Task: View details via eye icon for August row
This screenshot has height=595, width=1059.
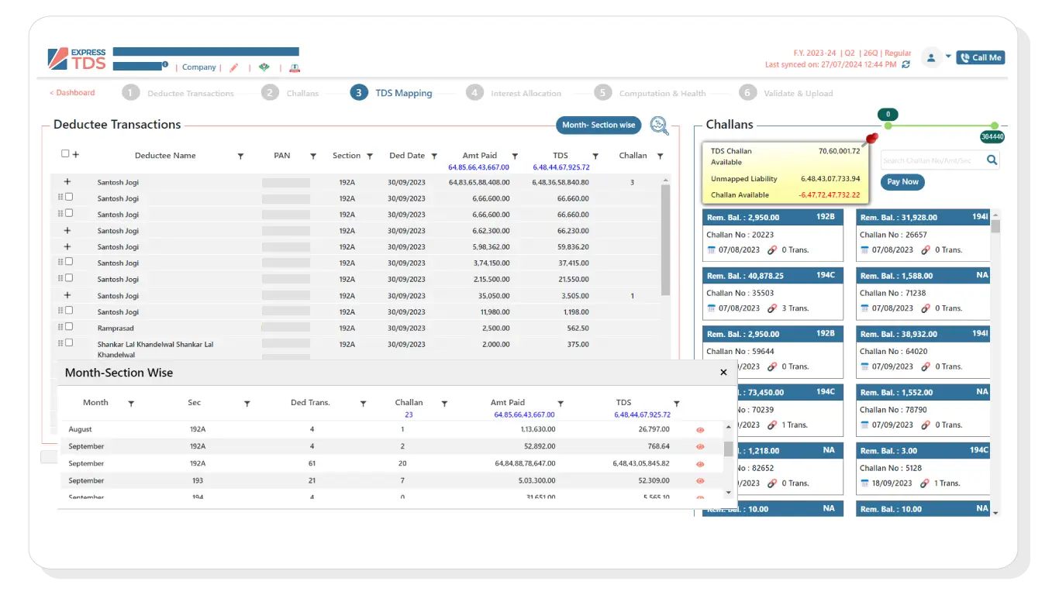Action: pyautogui.click(x=700, y=429)
